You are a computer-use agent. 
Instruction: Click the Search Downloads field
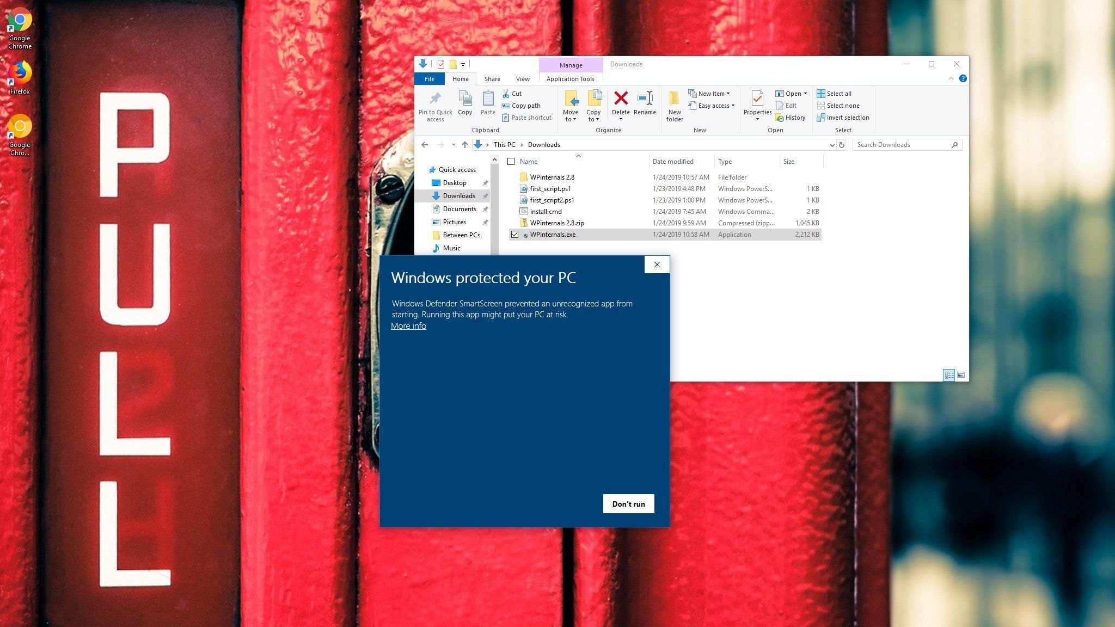coord(902,145)
